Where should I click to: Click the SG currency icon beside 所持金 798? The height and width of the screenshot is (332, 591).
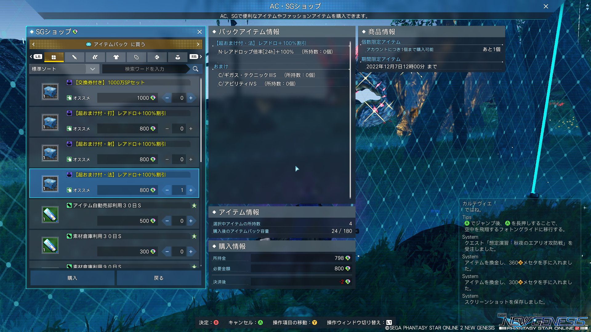click(x=348, y=258)
